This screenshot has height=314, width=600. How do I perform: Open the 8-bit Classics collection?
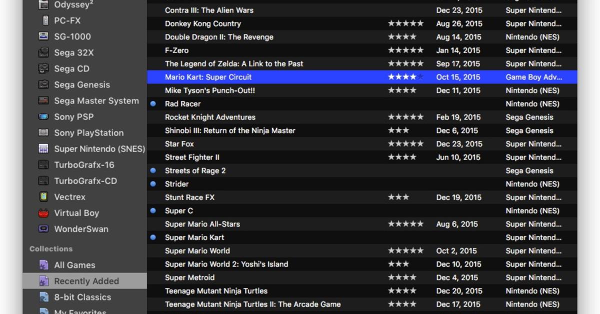pyautogui.click(x=82, y=297)
